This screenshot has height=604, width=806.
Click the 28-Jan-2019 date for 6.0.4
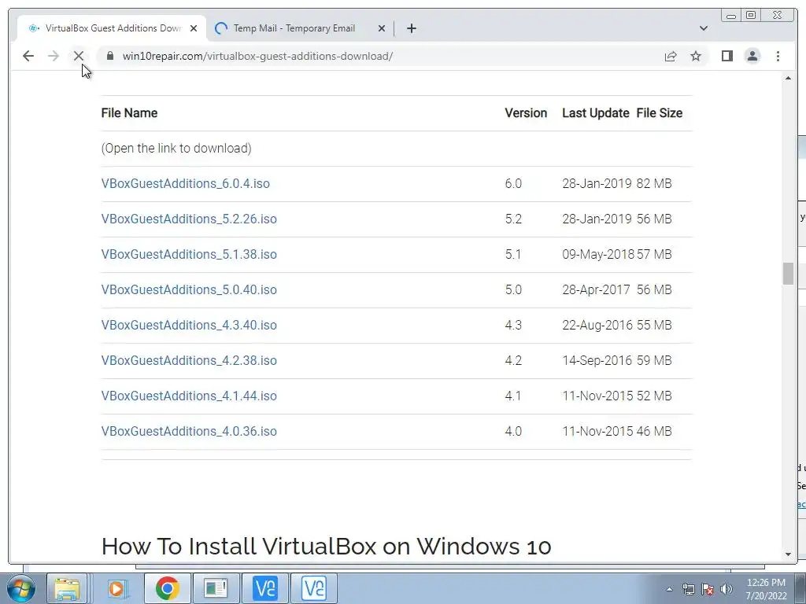click(597, 183)
